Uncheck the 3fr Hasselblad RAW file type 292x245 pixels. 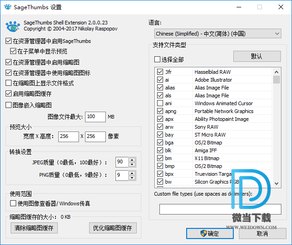tap(160, 72)
